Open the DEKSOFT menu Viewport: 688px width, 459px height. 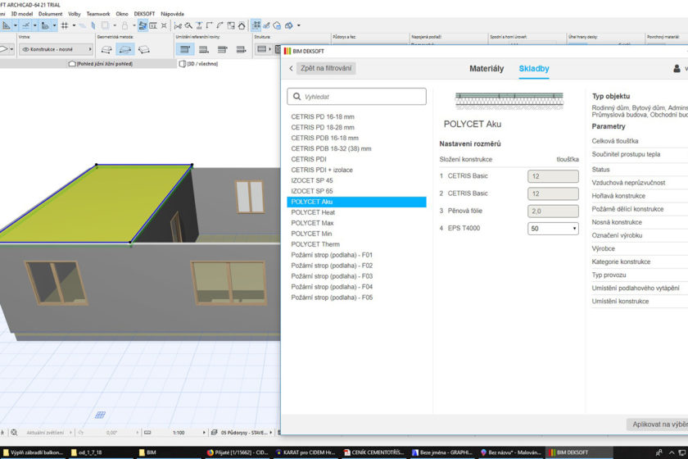(144, 14)
